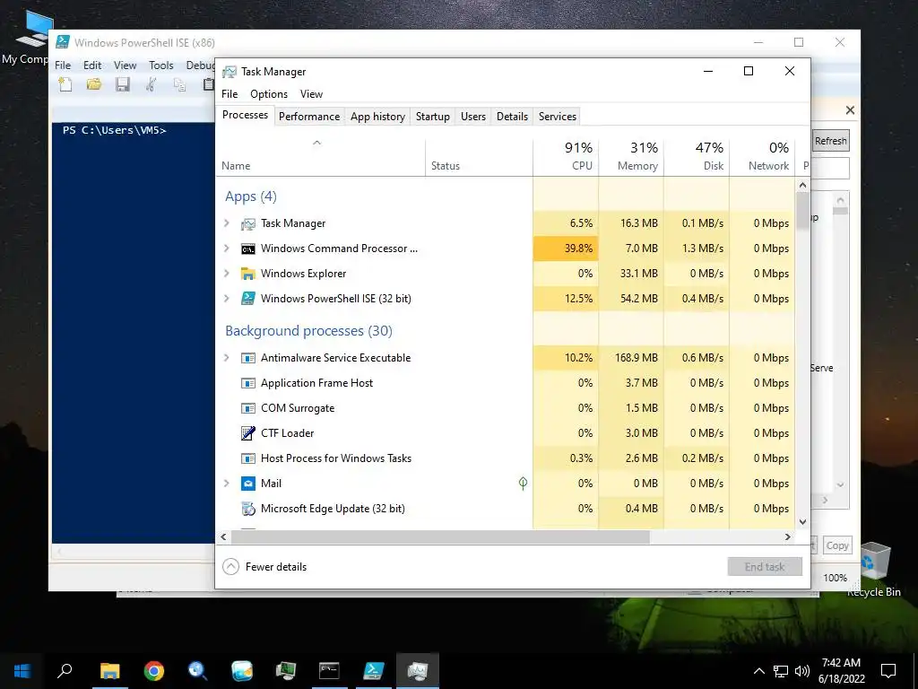The height and width of the screenshot is (689, 918).
Task: Switch to the App history tab
Action: pos(377,117)
